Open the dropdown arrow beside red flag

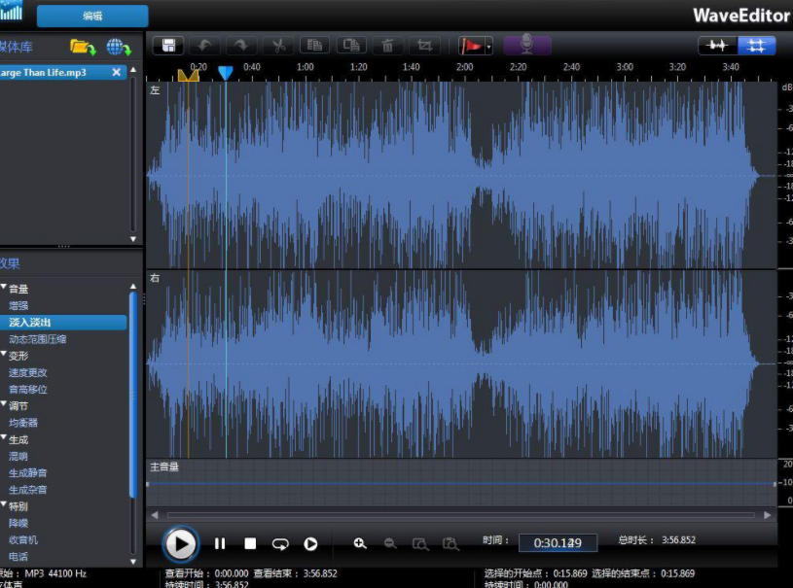pos(488,47)
